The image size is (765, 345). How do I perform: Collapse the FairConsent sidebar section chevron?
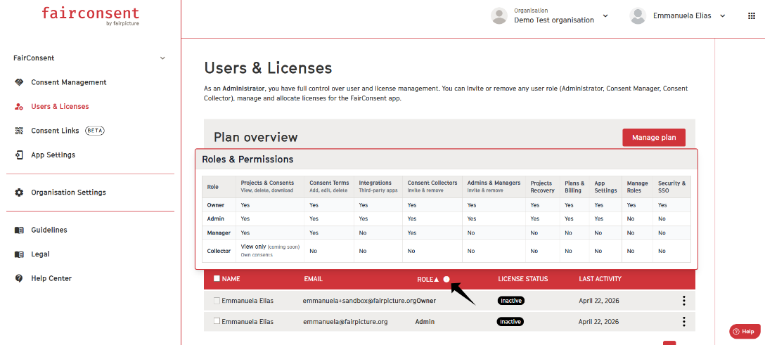coord(162,58)
